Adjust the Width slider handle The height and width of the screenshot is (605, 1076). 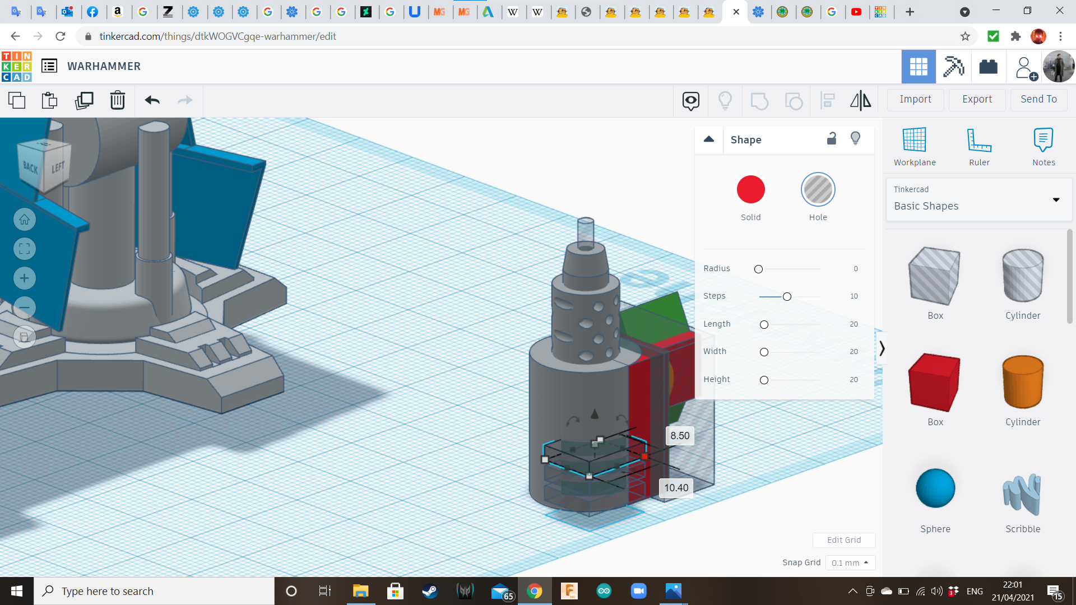(764, 352)
